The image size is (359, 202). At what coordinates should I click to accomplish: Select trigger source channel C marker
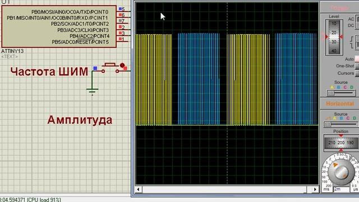click(345, 88)
